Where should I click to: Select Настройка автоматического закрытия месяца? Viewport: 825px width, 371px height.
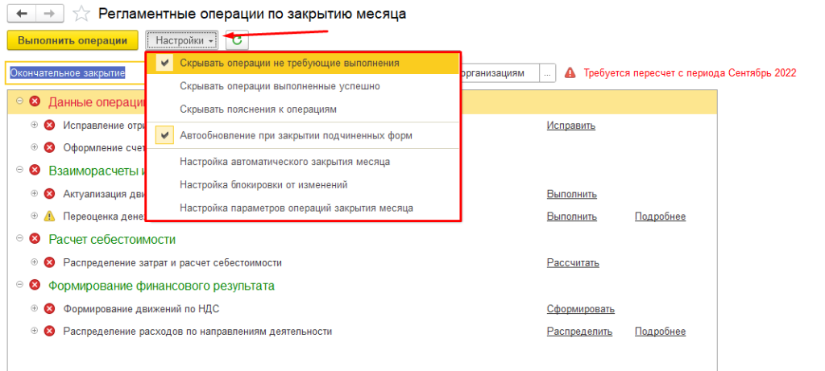[285, 162]
